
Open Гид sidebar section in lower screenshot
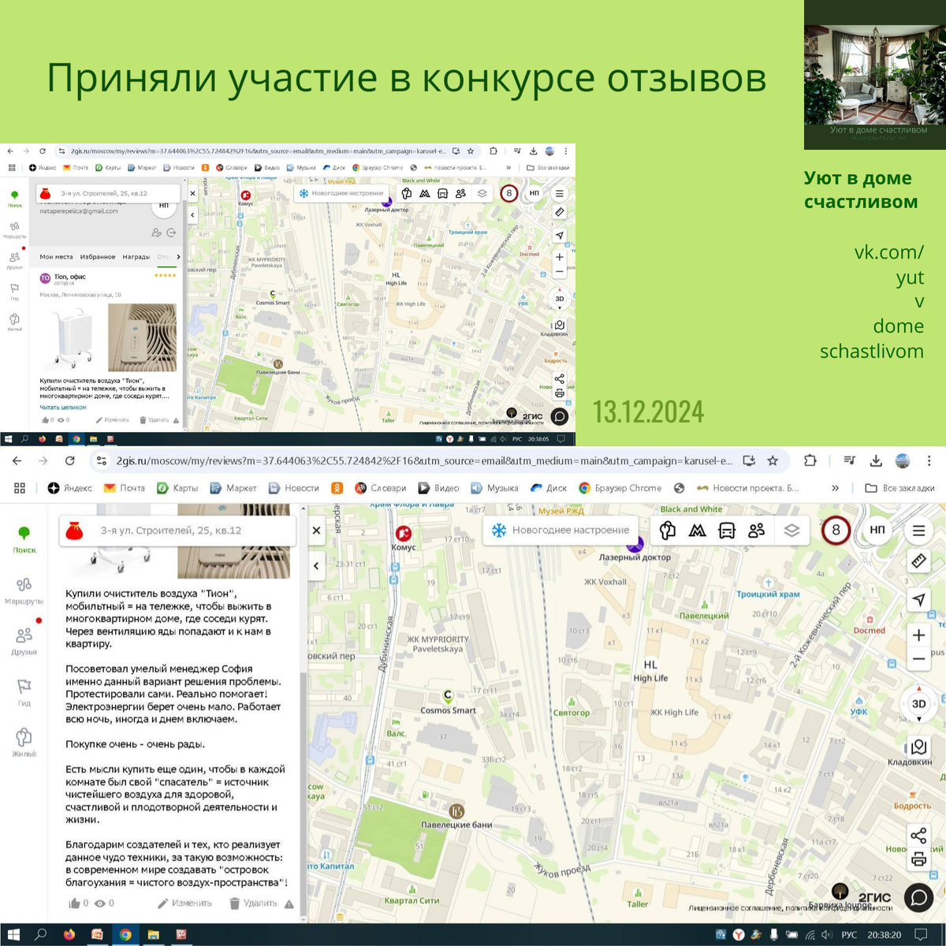pos(24,692)
